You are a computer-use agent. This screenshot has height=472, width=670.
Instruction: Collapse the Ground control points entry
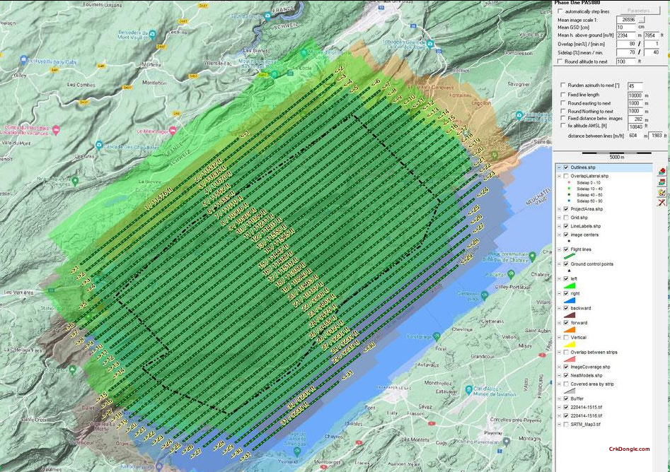558,263
